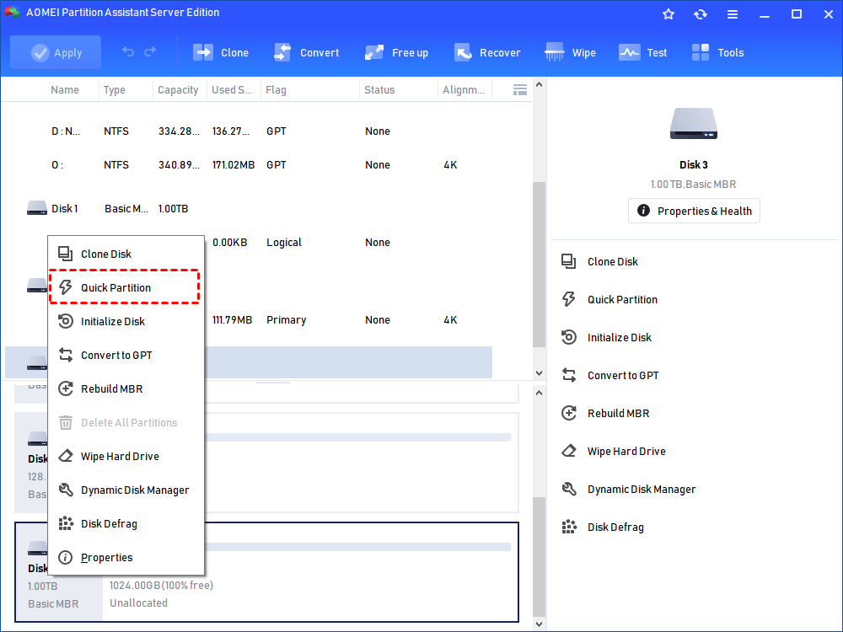This screenshot has height=632, width=843.
Task: Open the Recover toolbar option
Action: (x=487, y=52)
